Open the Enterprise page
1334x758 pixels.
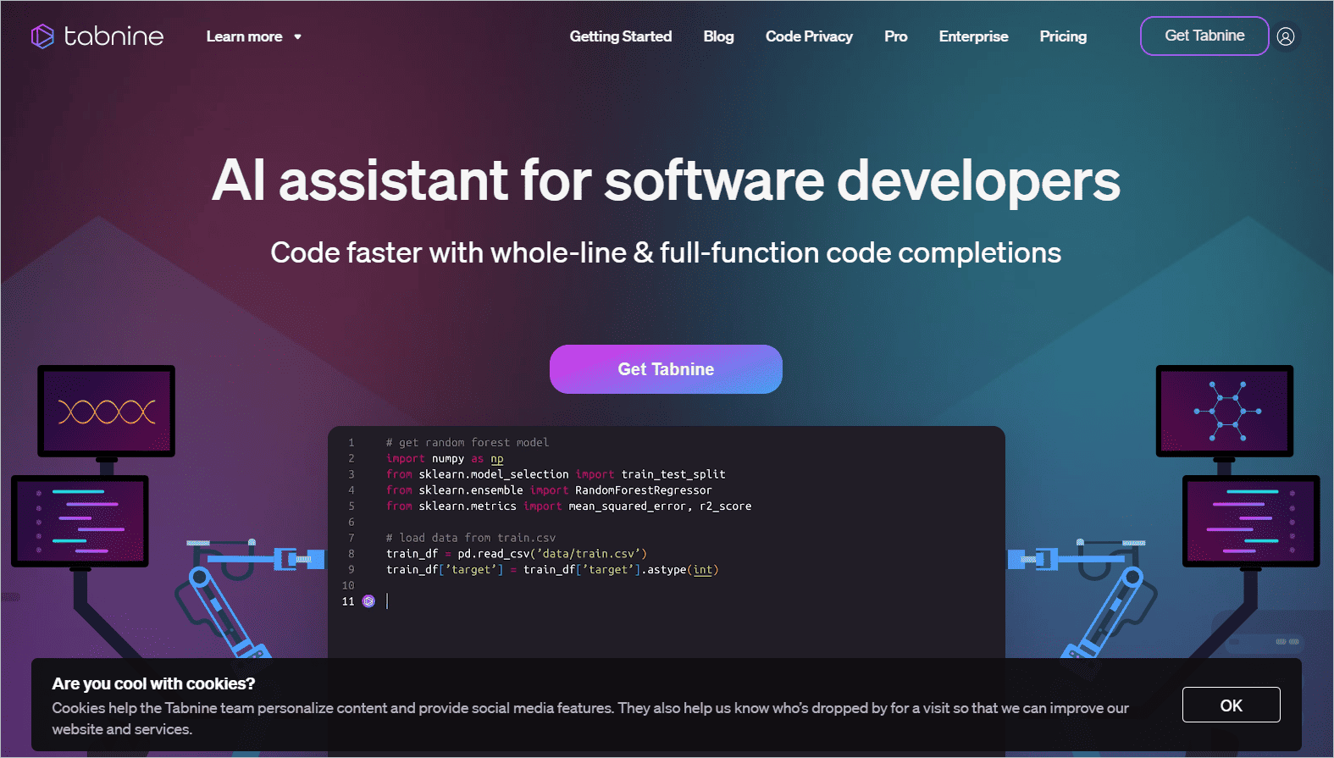[x=973, y=36]
